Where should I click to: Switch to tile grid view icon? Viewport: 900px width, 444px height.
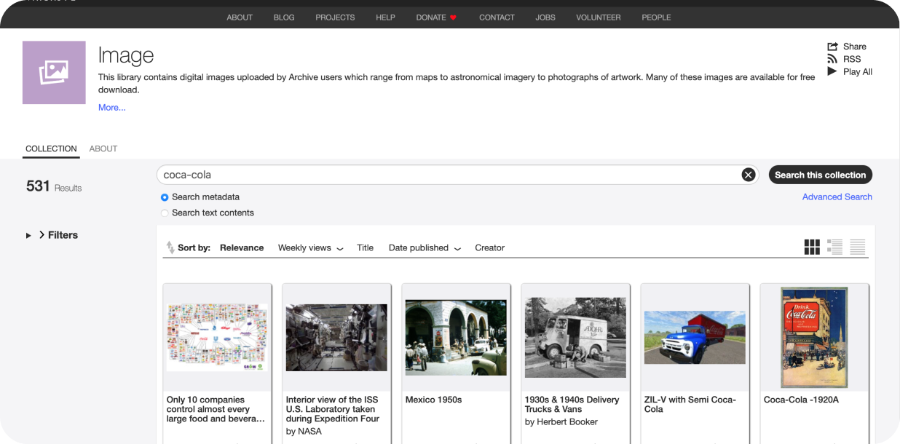click(812, 247)
